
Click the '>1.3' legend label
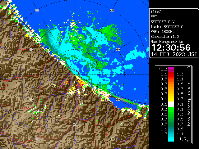163,69
